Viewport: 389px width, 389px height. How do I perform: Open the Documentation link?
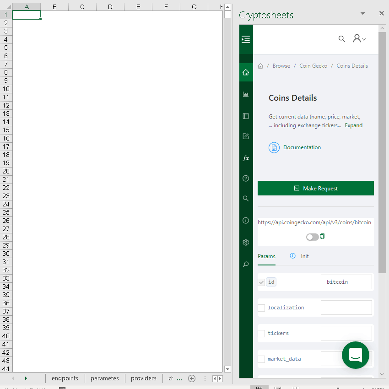pyautogui.click(x=302, y=147)
